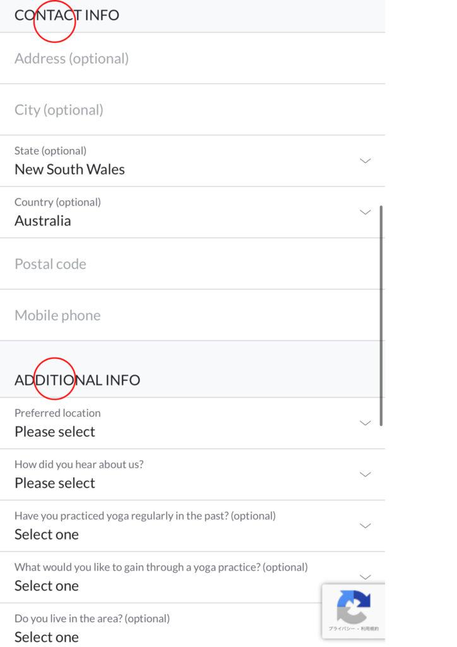Select the Mobile phone input field
The image size is (457, 647).
tap(189, 315)
